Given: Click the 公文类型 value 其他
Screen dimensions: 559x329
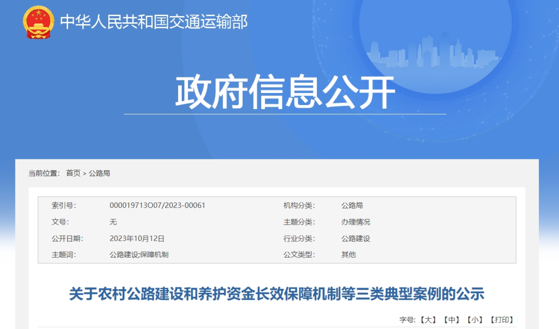Looking at the screenshot, I should (348, 255).
